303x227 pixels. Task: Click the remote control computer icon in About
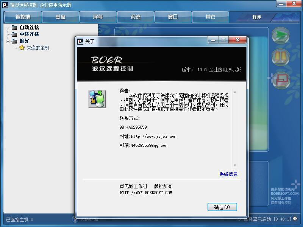(97, 99)
